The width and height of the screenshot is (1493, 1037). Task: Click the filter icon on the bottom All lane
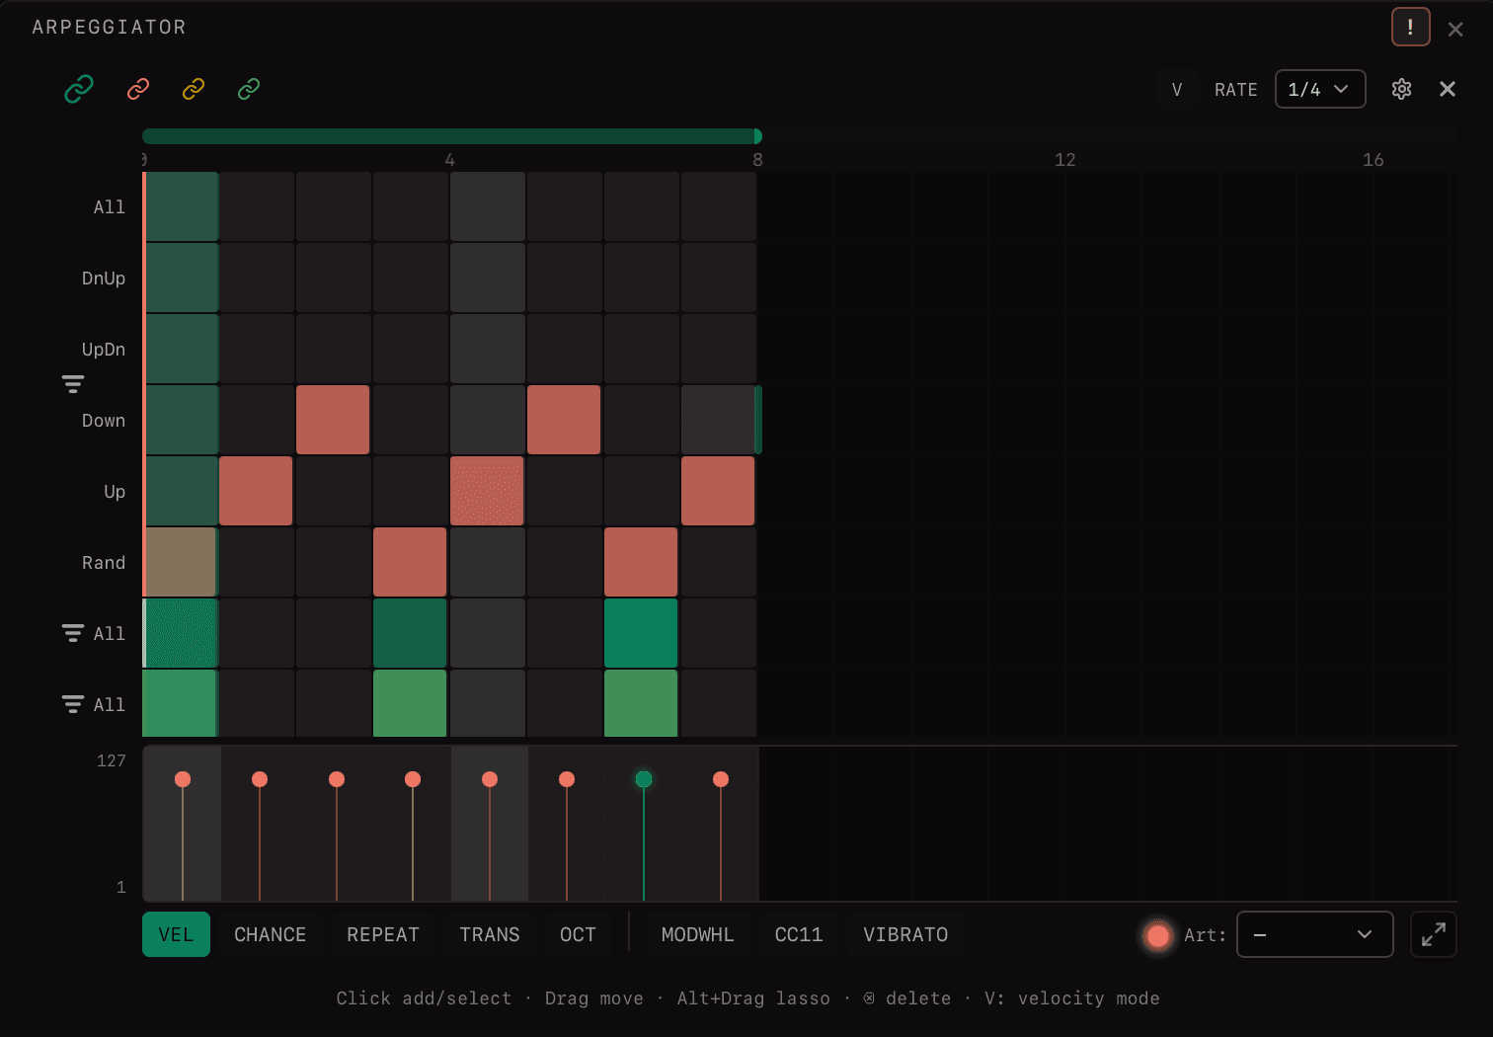click(73, 704)
